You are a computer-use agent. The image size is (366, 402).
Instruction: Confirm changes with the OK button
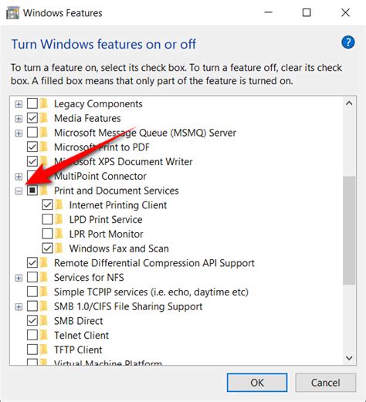(x=257, y=383)
